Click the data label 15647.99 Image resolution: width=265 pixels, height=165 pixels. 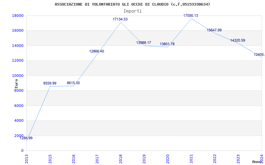coord(214,30)
